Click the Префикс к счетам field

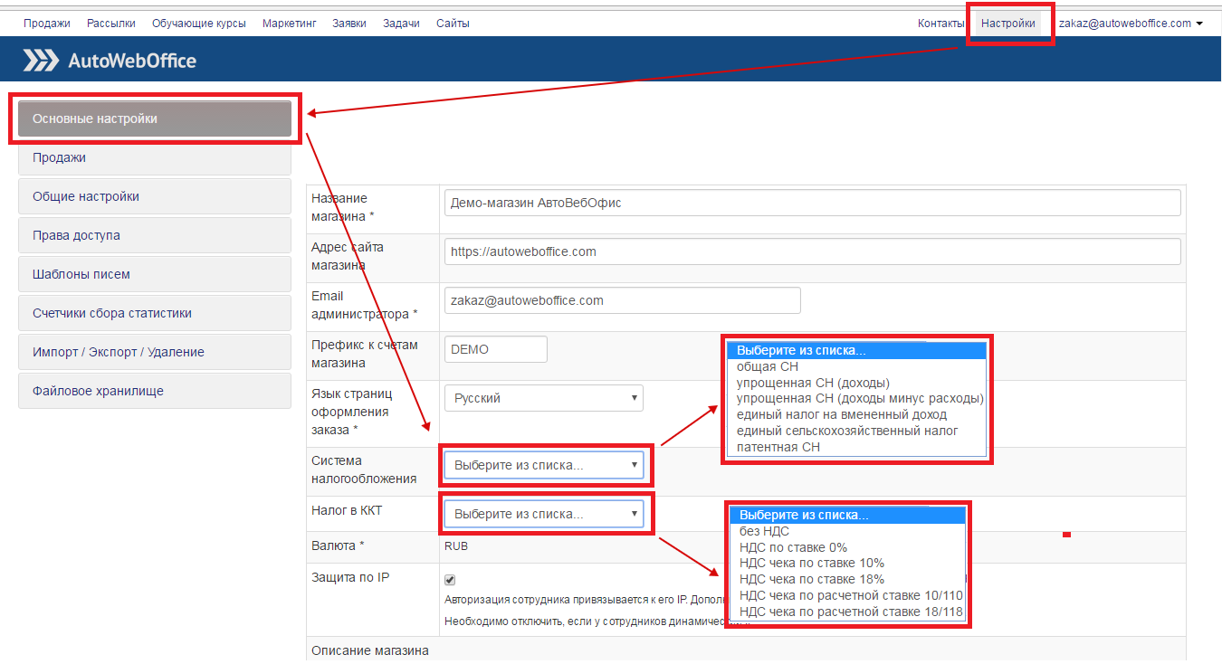(495, 349)
